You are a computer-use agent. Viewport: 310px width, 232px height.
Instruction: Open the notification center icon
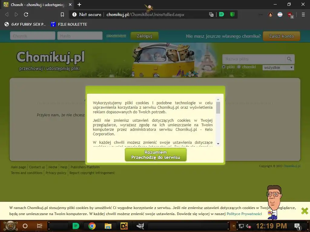click(298, 227)
